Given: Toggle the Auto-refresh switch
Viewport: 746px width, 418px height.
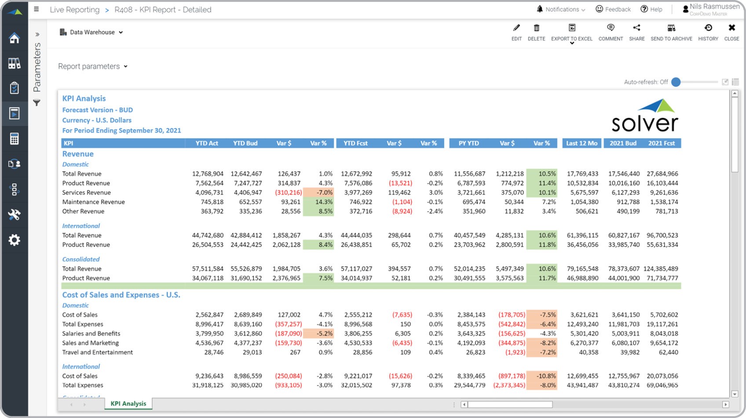Looking at the screenshot, I should point(677,82).
